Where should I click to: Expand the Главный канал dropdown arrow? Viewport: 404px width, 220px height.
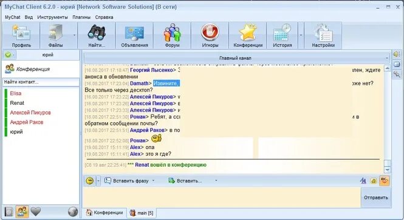386,58
